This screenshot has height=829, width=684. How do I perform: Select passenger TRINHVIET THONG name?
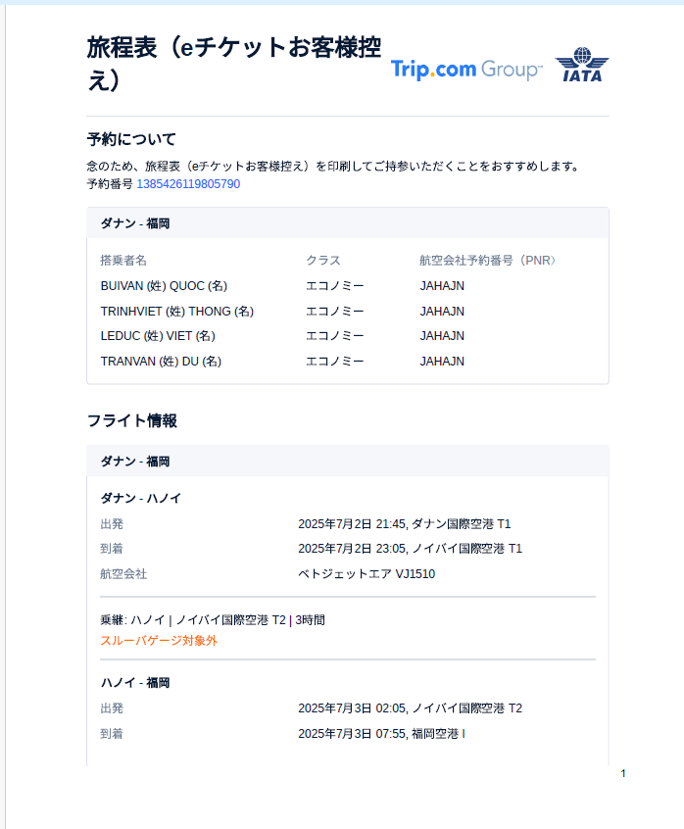pyautogui.click(x=176, y=312)
